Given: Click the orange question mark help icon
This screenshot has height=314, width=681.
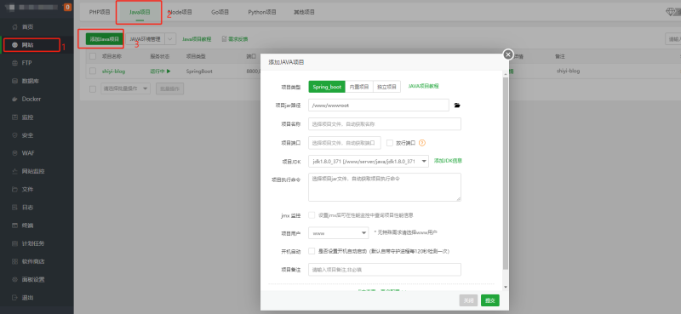Looking at the screenshot, I should [421, 143].
